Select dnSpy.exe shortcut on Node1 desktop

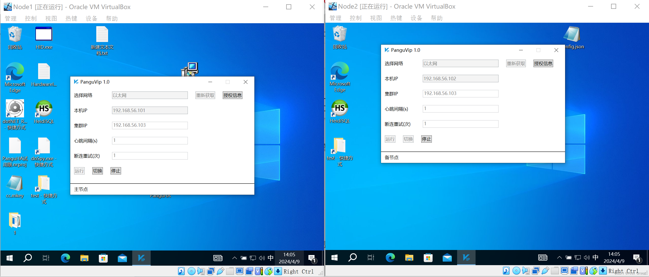tap(44, 152)
